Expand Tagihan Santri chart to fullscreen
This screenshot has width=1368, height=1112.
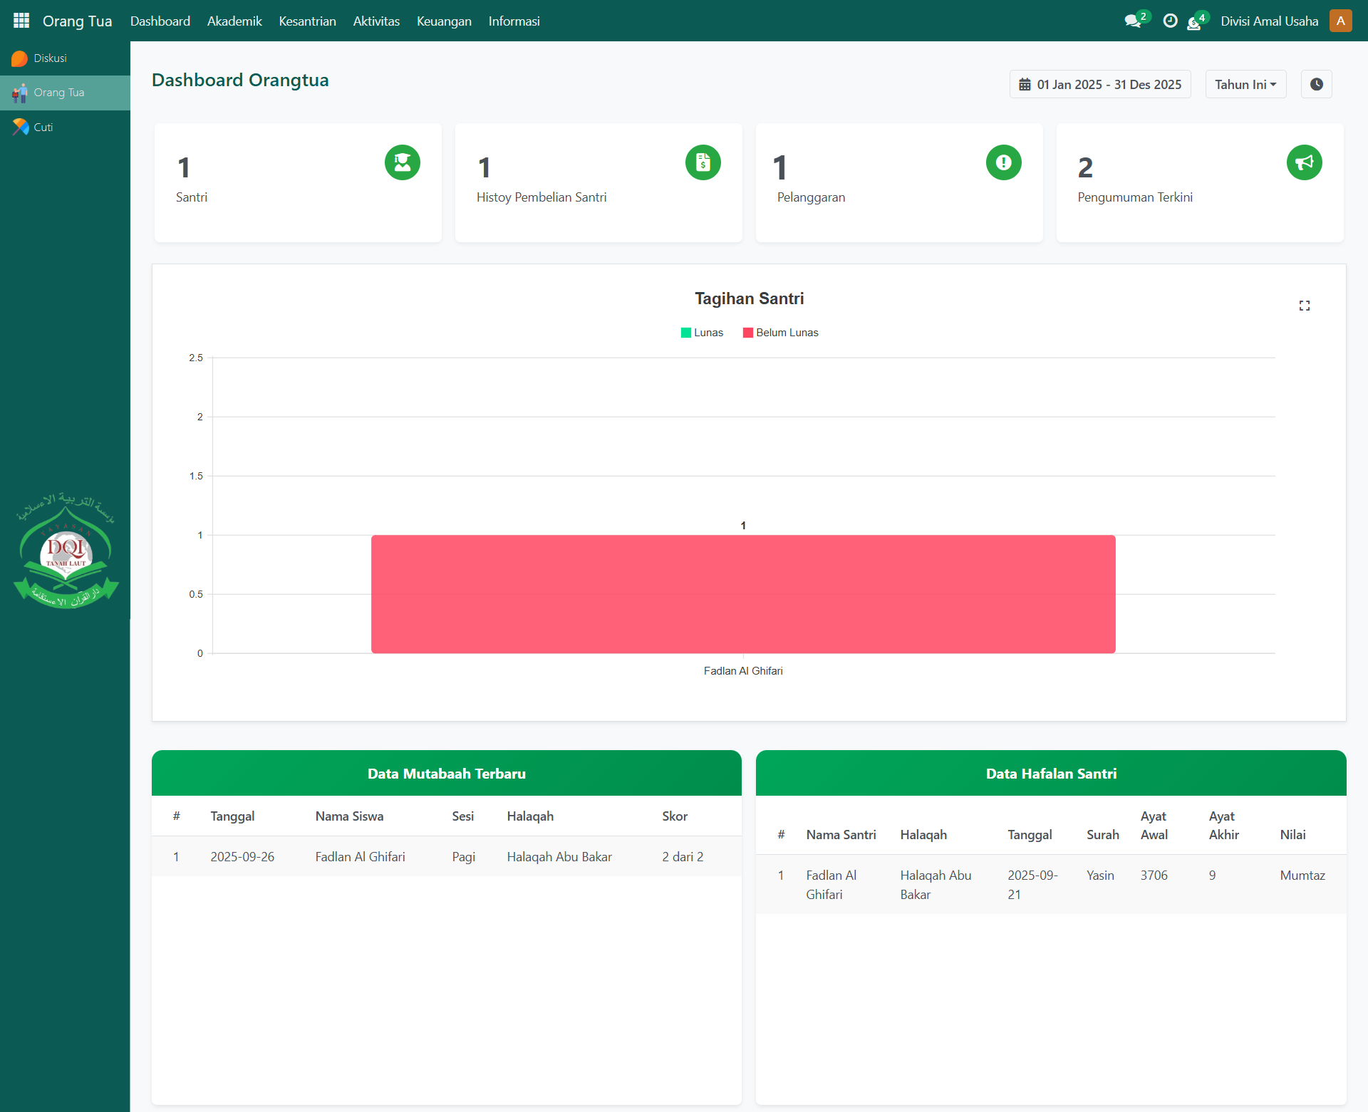coord(1304,306)
